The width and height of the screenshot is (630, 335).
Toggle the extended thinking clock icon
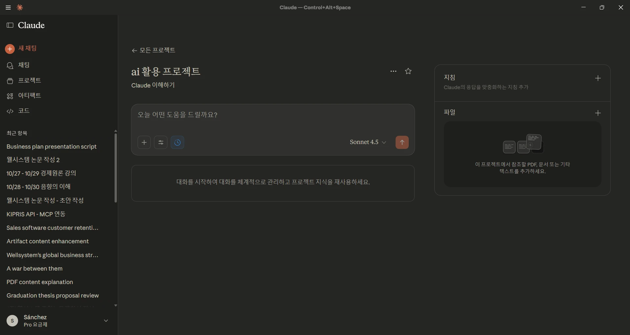point(177,142)
